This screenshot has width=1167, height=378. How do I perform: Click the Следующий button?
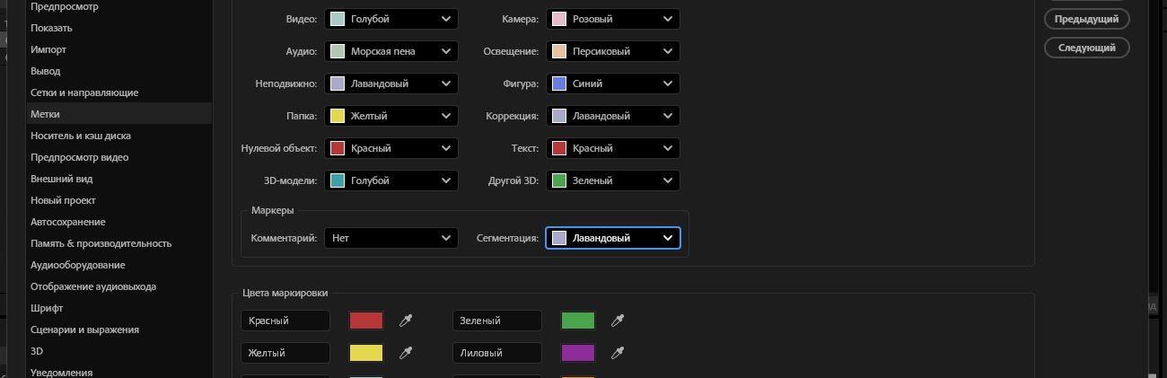1086,48
